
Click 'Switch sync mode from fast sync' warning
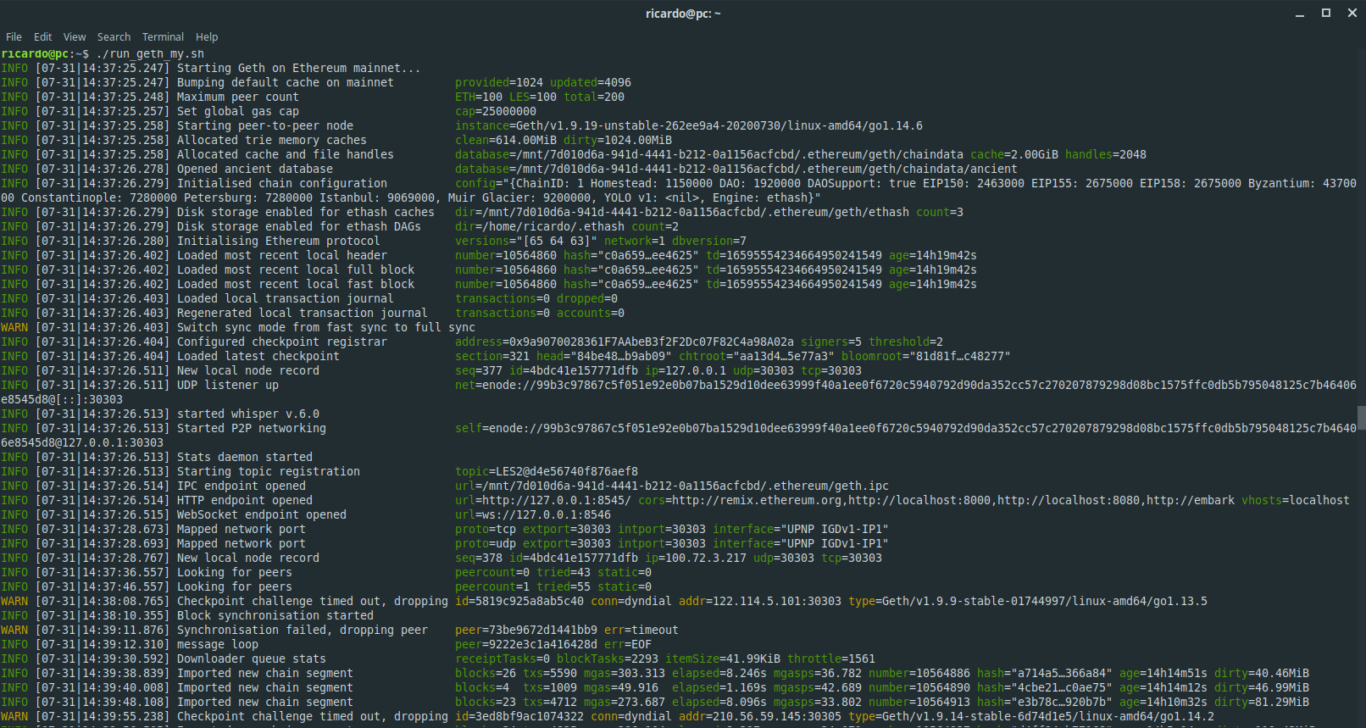tap(326, 327)
